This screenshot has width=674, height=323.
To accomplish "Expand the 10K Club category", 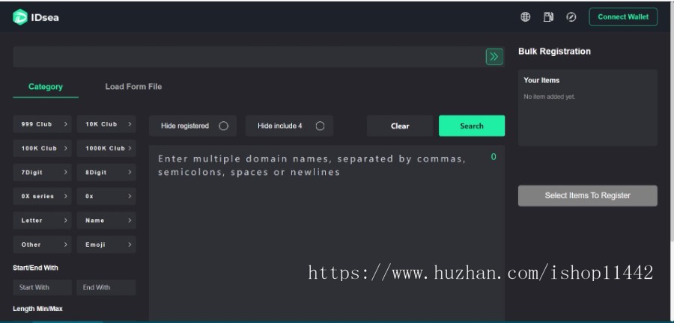I will (106, 124).
